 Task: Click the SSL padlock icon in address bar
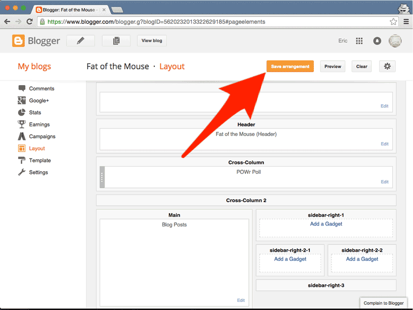[x=42, y=22]
